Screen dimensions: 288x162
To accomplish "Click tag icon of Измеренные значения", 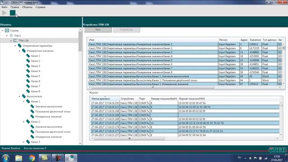I will pos(24,51).
